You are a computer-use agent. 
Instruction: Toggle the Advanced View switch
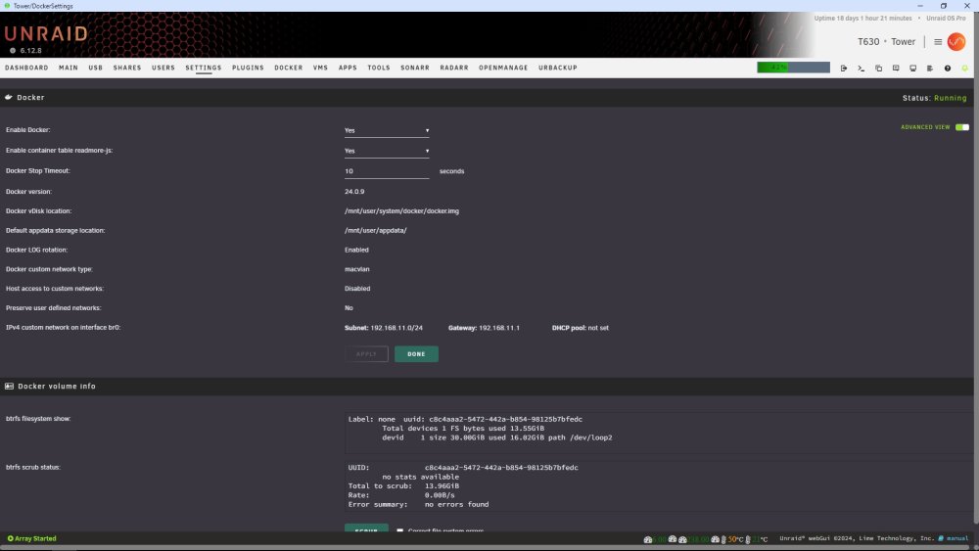pos(962,127)
